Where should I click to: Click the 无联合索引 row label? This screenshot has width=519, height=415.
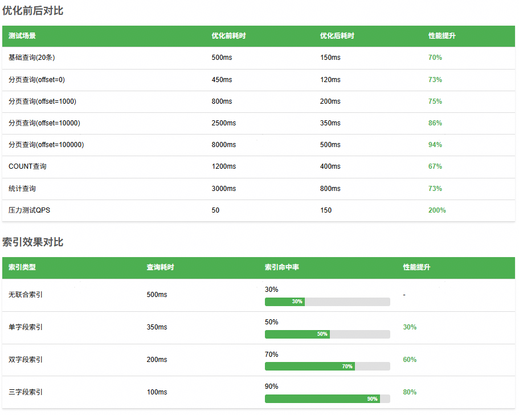[26, 295]
